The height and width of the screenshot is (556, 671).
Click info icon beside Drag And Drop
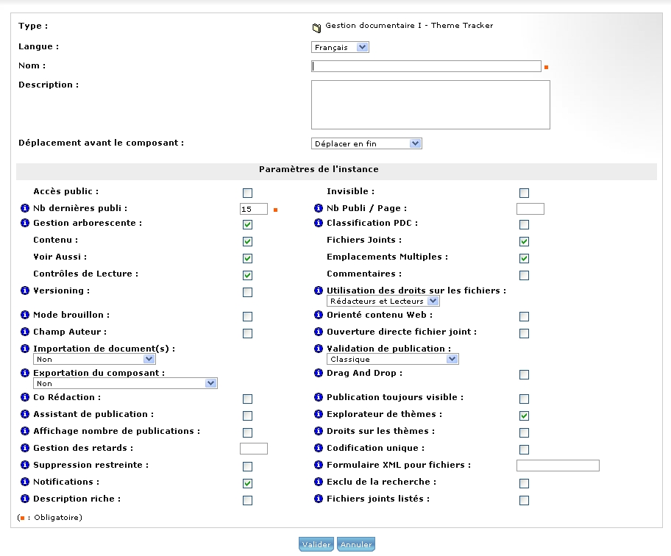tap(319, 373)
